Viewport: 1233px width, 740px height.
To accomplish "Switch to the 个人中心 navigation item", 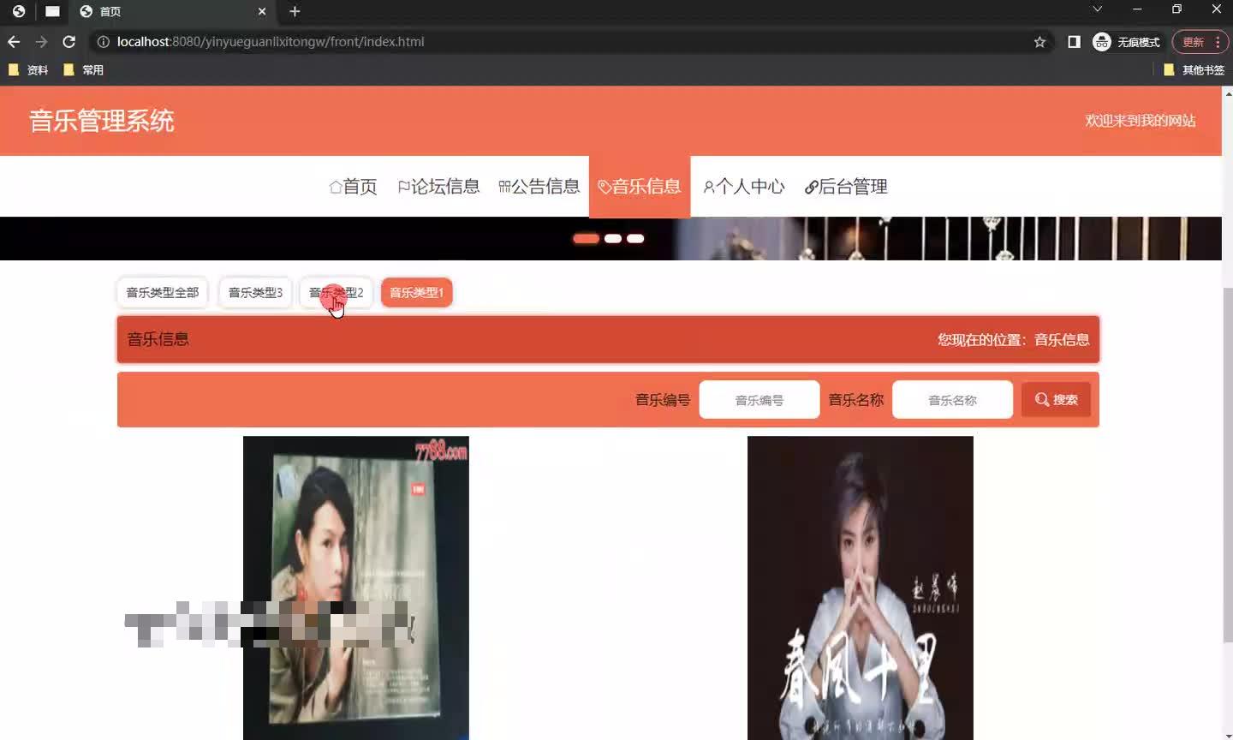I will coord(744,187).
